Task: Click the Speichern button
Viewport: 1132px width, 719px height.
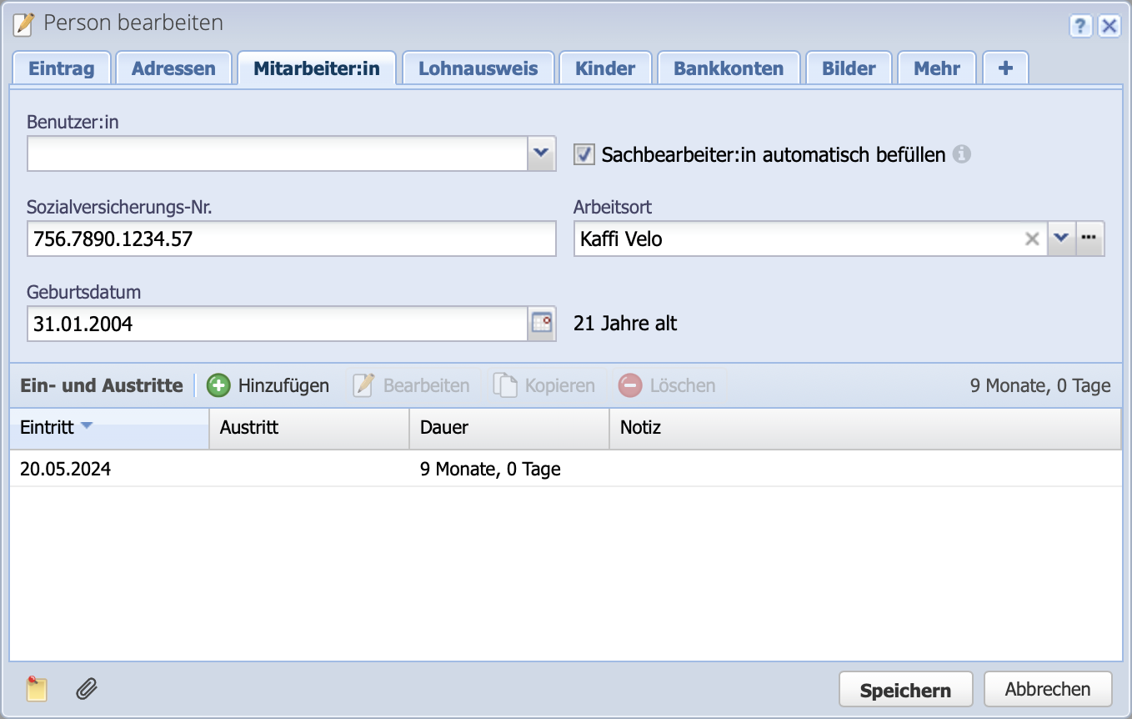Action: tap(905, 689)
